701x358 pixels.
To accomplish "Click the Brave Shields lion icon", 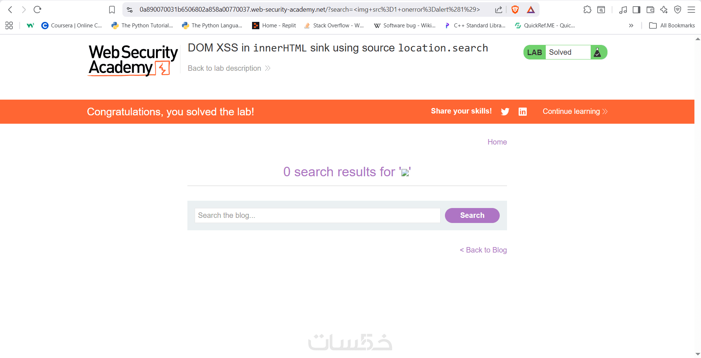I will coord(515,9).
